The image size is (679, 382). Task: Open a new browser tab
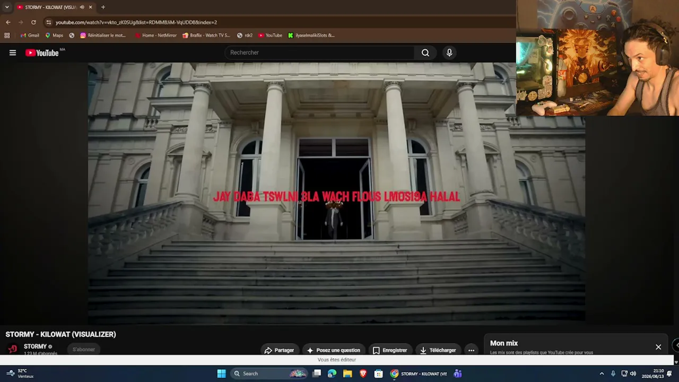[103, 7]
